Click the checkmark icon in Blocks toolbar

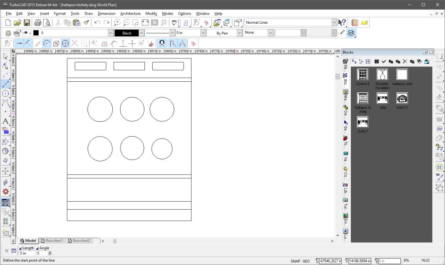click(384, 61)
